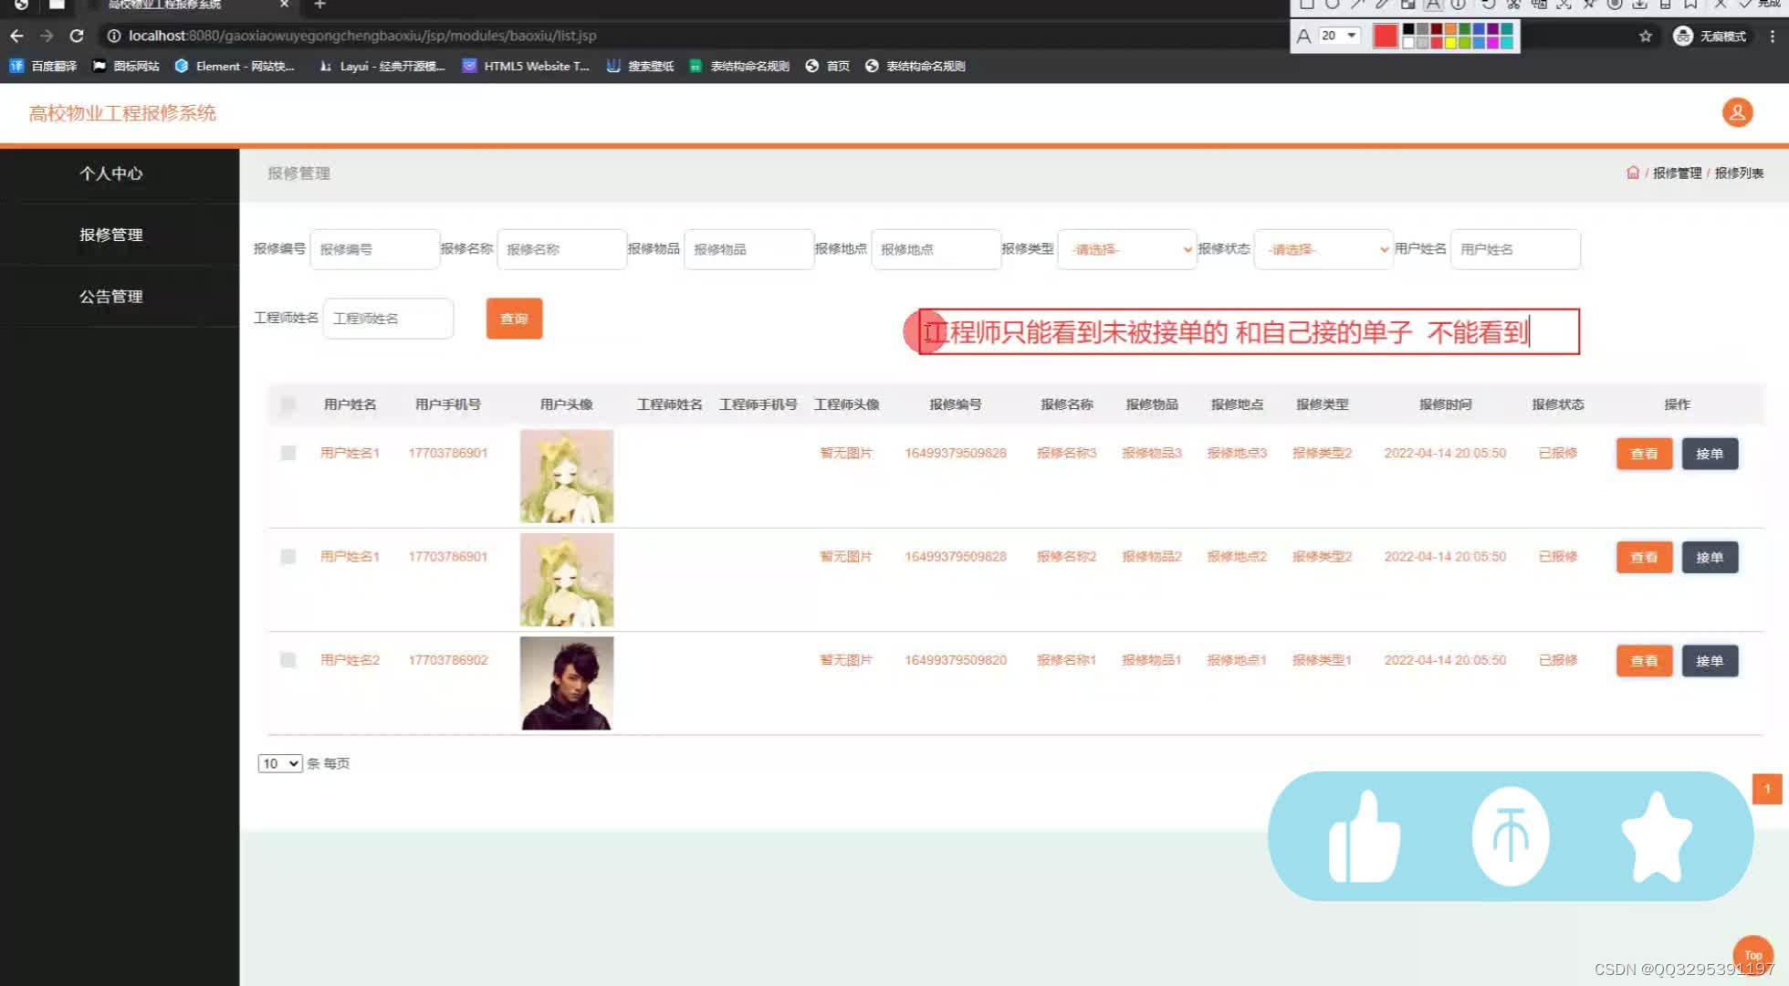Pick the black color swatch

click(x=1408, y=30)
